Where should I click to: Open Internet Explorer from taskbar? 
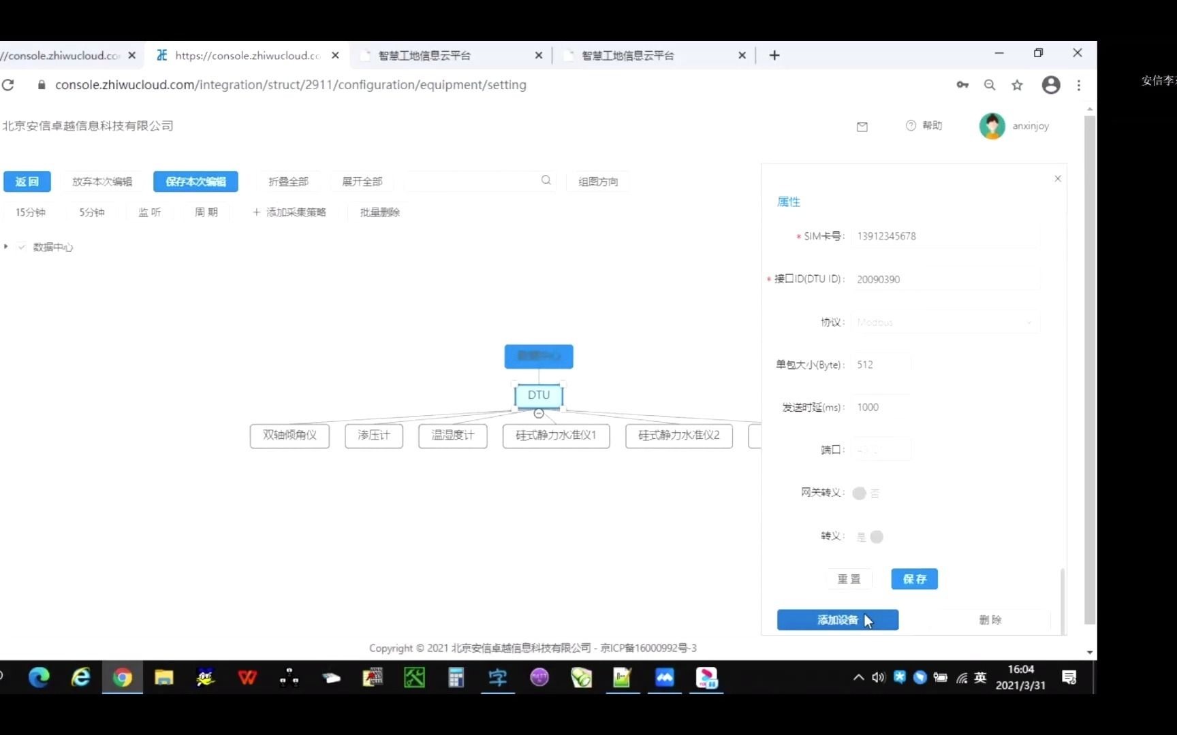coord(80,677)
